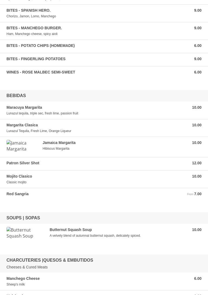Click the 12.00 price for Patron Silver Shot

197,163
